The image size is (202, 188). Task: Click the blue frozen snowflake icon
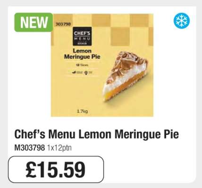[182, 21]
